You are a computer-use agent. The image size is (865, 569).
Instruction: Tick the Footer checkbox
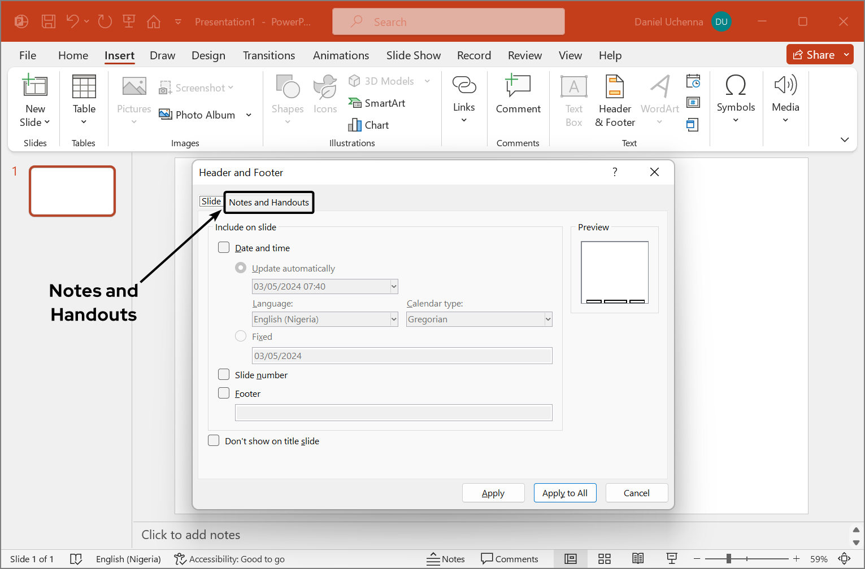coord(224,393)
